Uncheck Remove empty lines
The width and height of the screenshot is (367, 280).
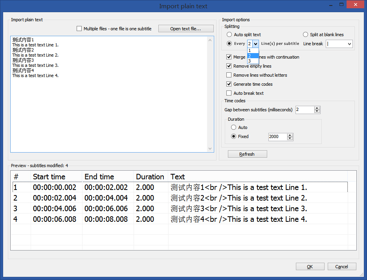coord(229,66)
